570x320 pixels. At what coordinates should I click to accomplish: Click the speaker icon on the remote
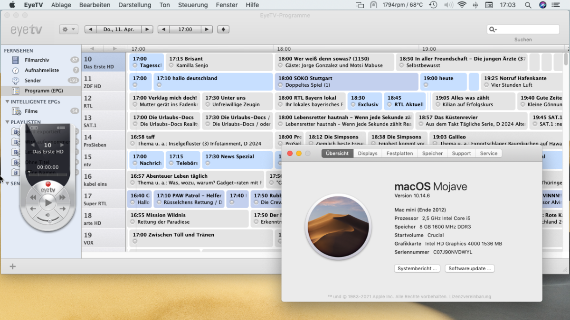click(x=48, y=215)
